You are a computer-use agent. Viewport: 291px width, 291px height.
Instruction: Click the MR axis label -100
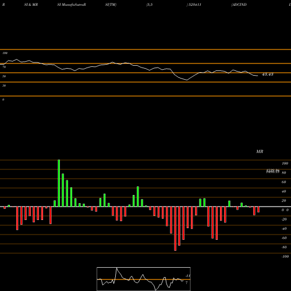285,257
